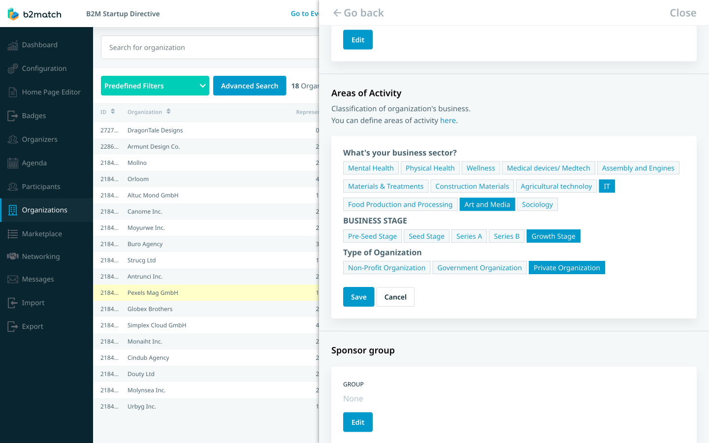Click the Networking handshake icon
Viewport: 709px width, 443px height.
[13, 256]
